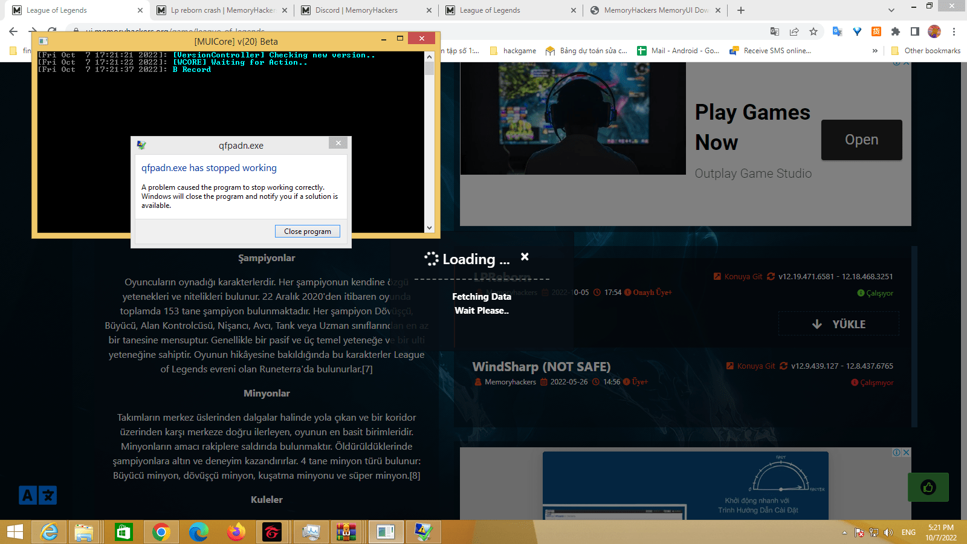The height and width of the screenshot is (544, 967).
Task: Click the Konuya Git link for WindSharp
Action: click(x=750, y=366)
